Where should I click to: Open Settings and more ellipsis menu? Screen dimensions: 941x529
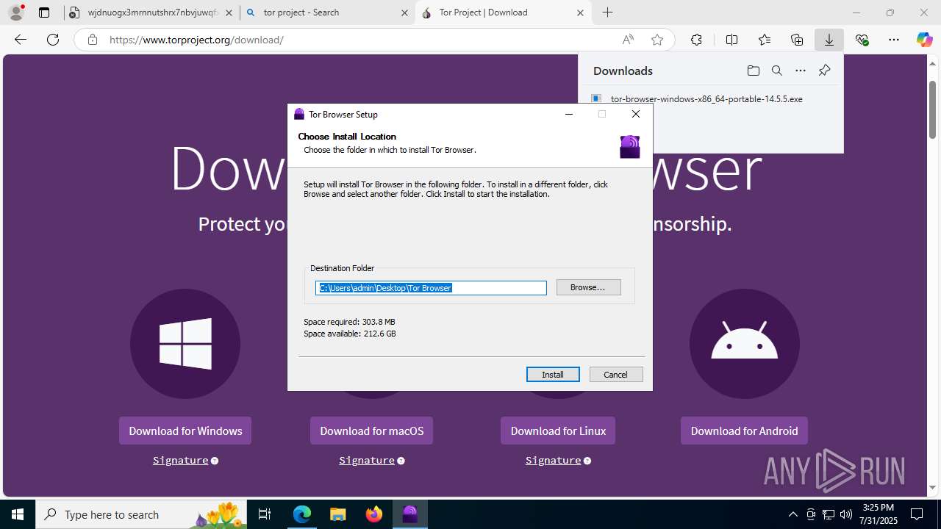(894, 40)
